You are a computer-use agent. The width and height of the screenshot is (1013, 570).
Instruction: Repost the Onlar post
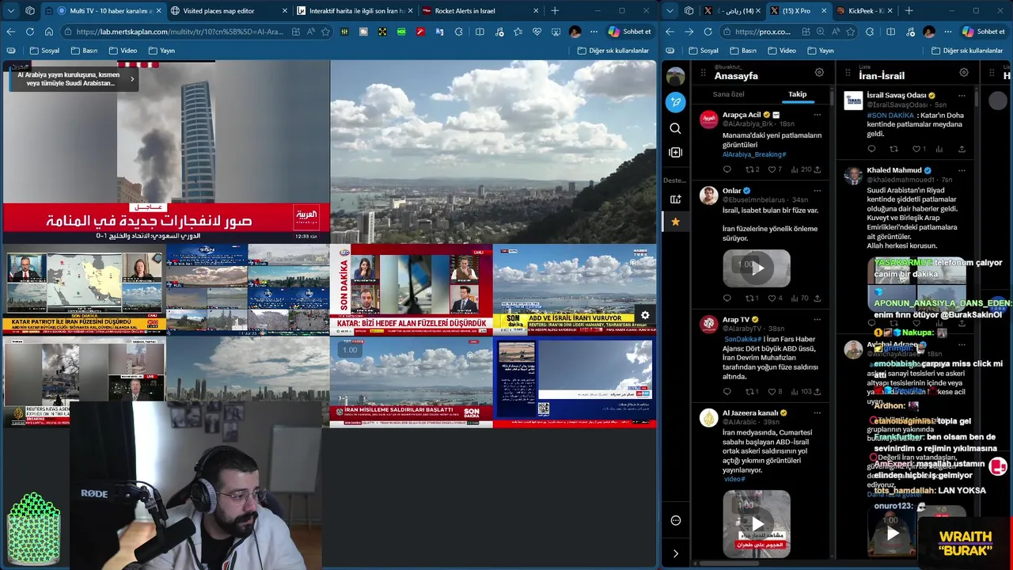[x=749, y=298]
